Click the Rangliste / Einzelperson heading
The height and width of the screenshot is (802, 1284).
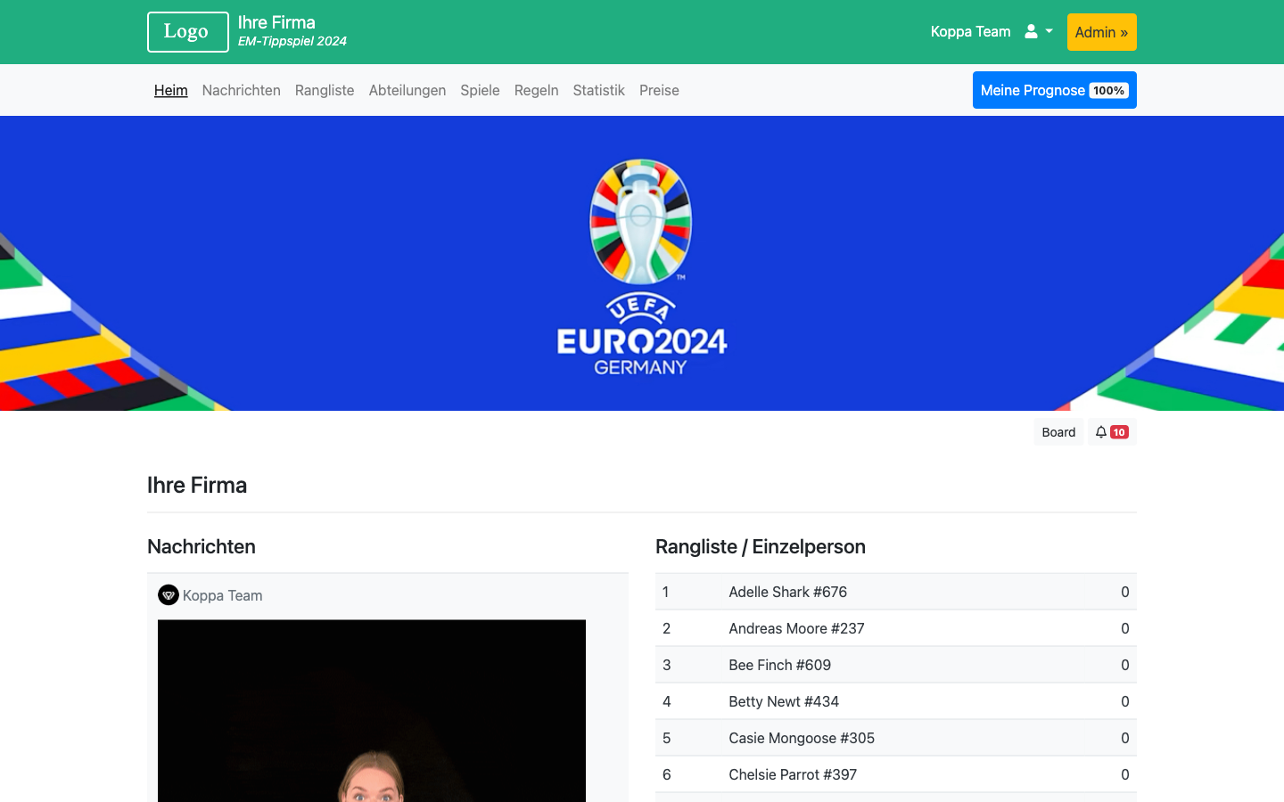click(x=761, y=546)
